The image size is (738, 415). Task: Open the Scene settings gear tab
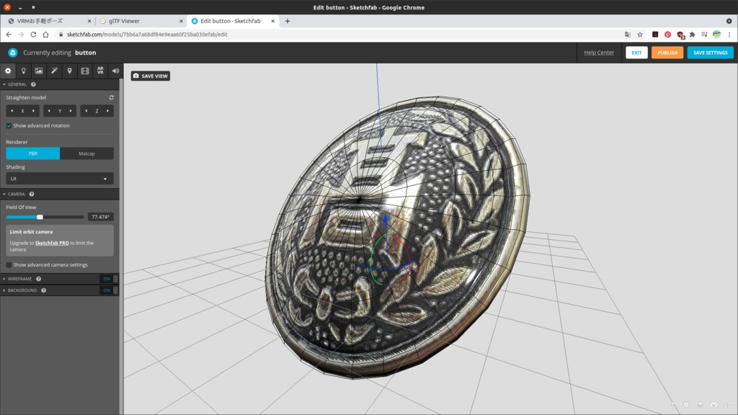click(8, 71)
